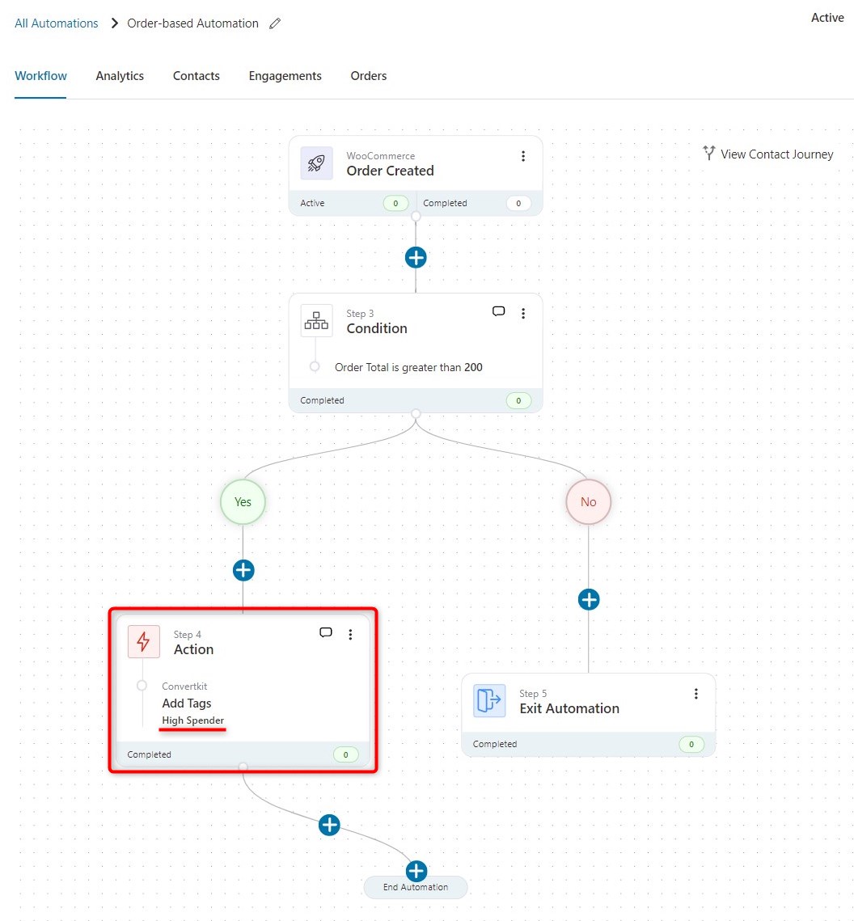
Task: Click the edit pencil next to Order-based Automation
Action: 274,23
